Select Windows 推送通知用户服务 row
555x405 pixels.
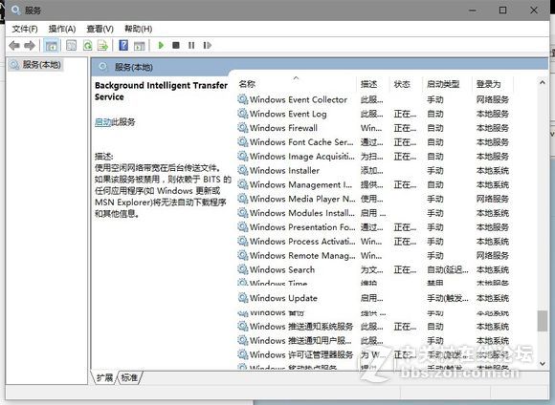coord(373,340)
